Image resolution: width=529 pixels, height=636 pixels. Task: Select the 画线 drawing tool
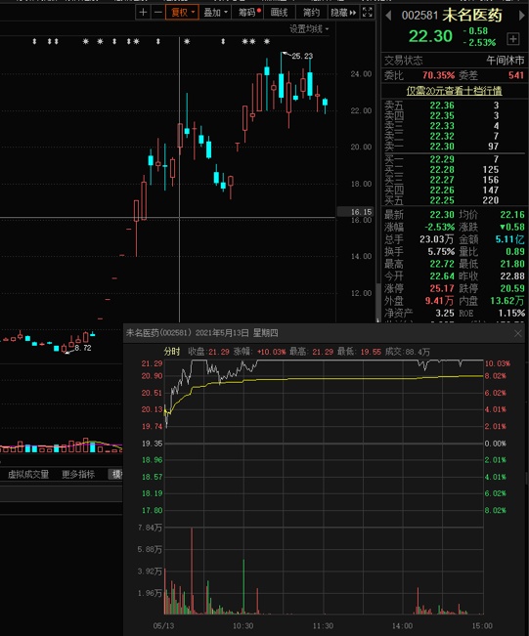click(279, 12)
